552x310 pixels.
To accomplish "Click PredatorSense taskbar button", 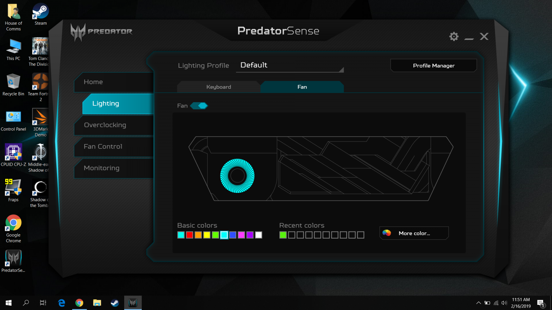I will point(133,303).
